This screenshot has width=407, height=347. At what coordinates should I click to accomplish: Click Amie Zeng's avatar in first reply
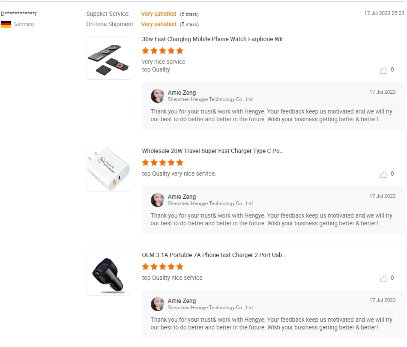pyautogui.click(x=158, y=96)
